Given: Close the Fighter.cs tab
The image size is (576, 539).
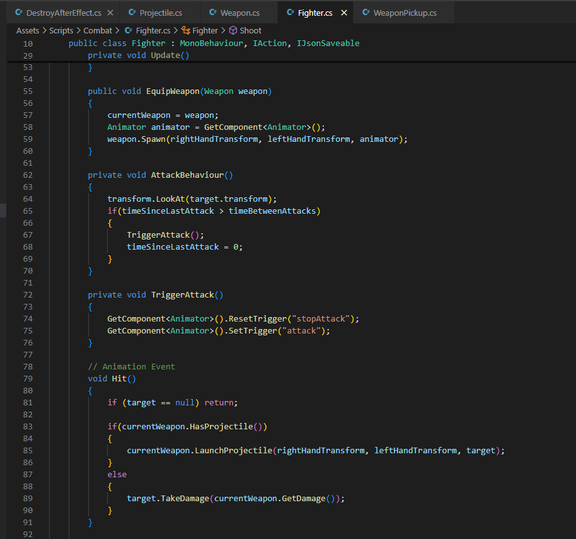Looking at the screenshot, I should pyautogui.click(x=343, y=13).
